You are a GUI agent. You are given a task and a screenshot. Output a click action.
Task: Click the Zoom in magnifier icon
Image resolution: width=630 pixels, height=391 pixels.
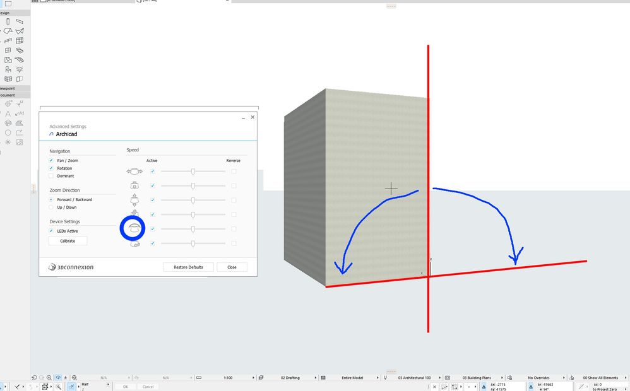[x=49, y=378]
